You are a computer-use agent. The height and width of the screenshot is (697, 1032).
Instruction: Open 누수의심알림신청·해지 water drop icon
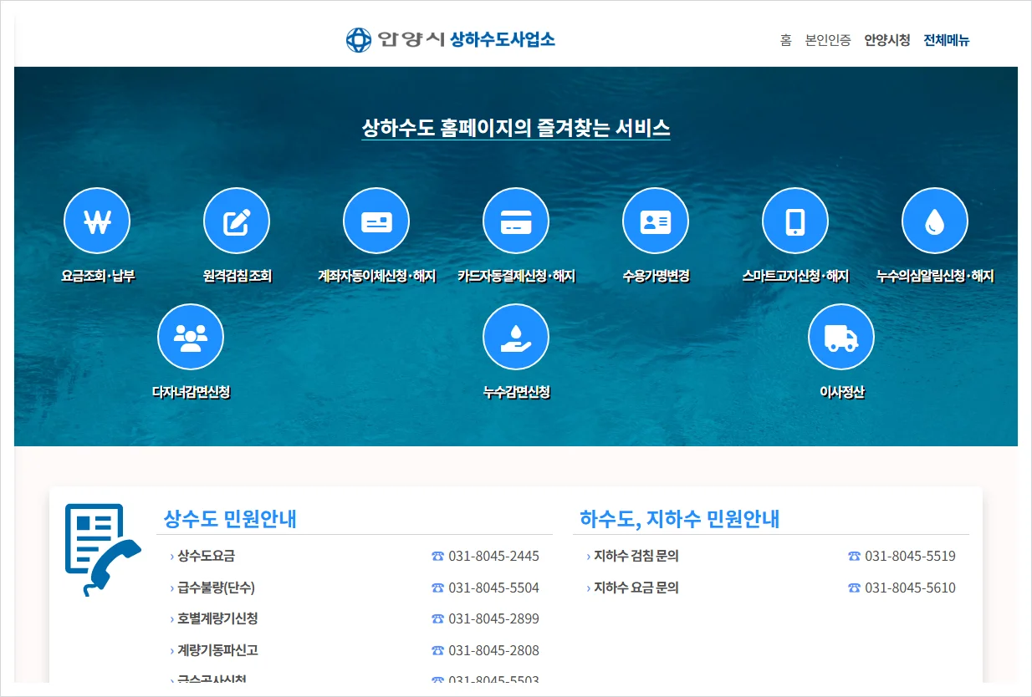tap(935, 221)
